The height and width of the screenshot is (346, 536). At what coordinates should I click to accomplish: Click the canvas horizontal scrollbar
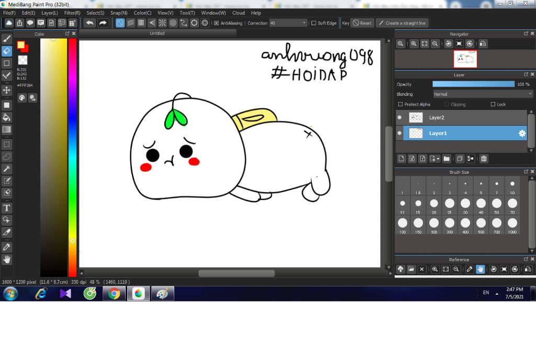[236, 273]
